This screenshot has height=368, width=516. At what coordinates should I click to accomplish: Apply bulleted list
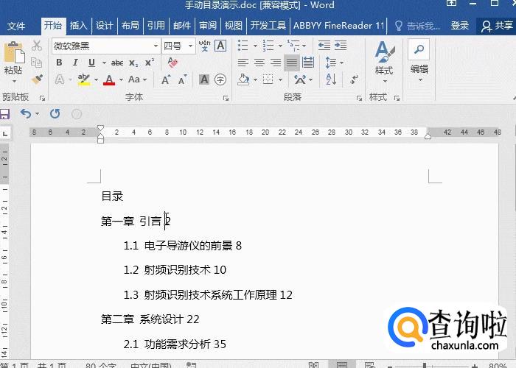coord(243,46)
